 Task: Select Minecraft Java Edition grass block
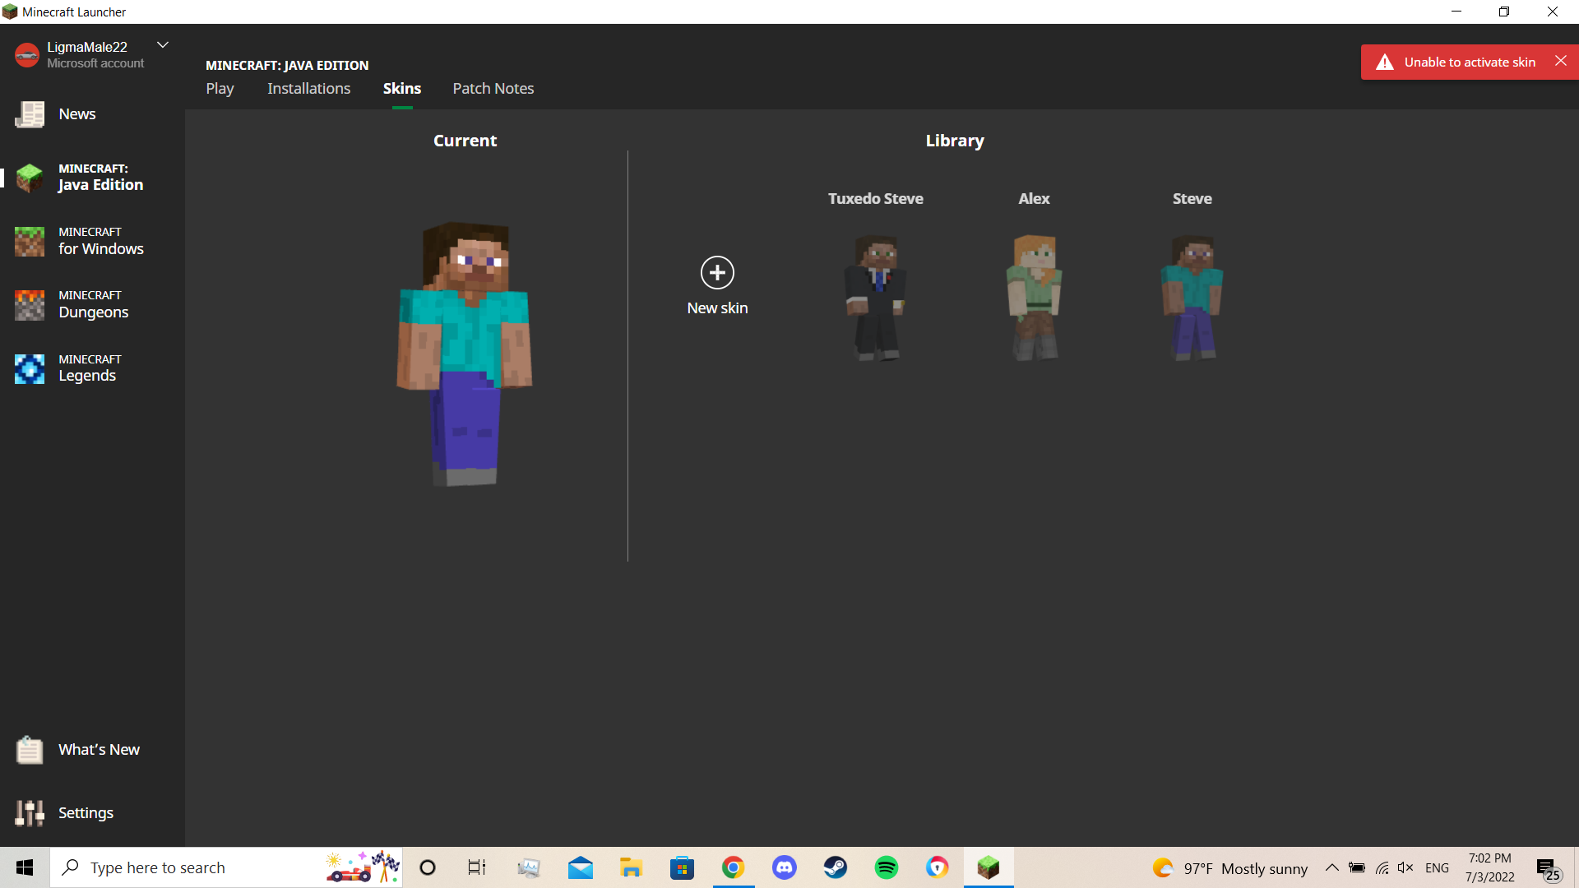point(30,178)
